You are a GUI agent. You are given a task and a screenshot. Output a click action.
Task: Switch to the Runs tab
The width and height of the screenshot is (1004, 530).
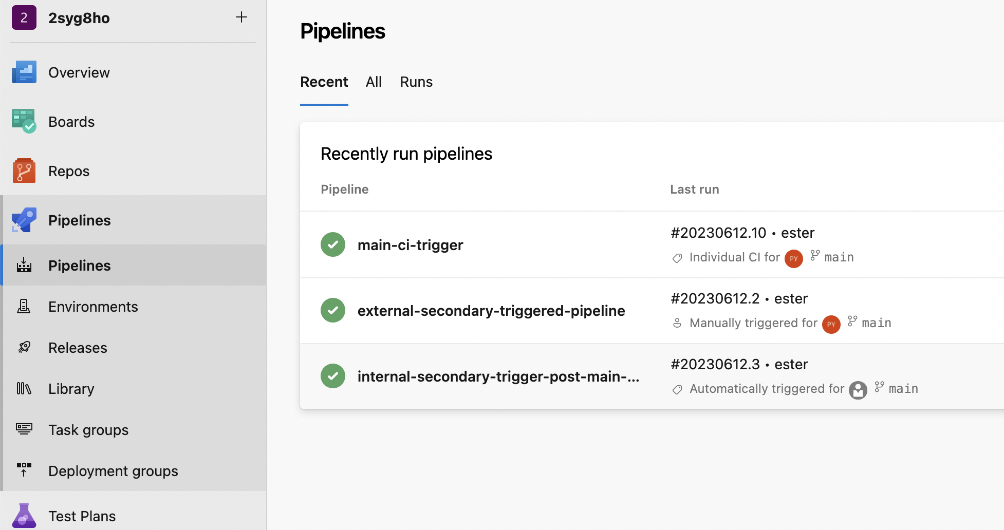pyautogui.click(x=416, y=82)
